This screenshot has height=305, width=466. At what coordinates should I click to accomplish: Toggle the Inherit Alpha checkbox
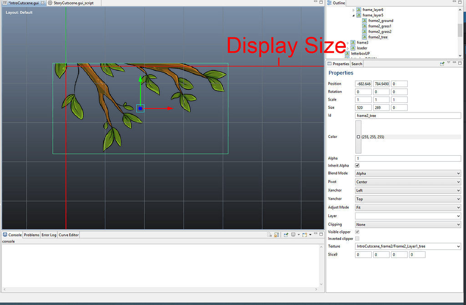coord(358,165)
